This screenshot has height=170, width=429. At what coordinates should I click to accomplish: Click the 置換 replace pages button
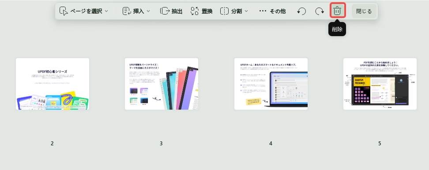tap(202, 11)
